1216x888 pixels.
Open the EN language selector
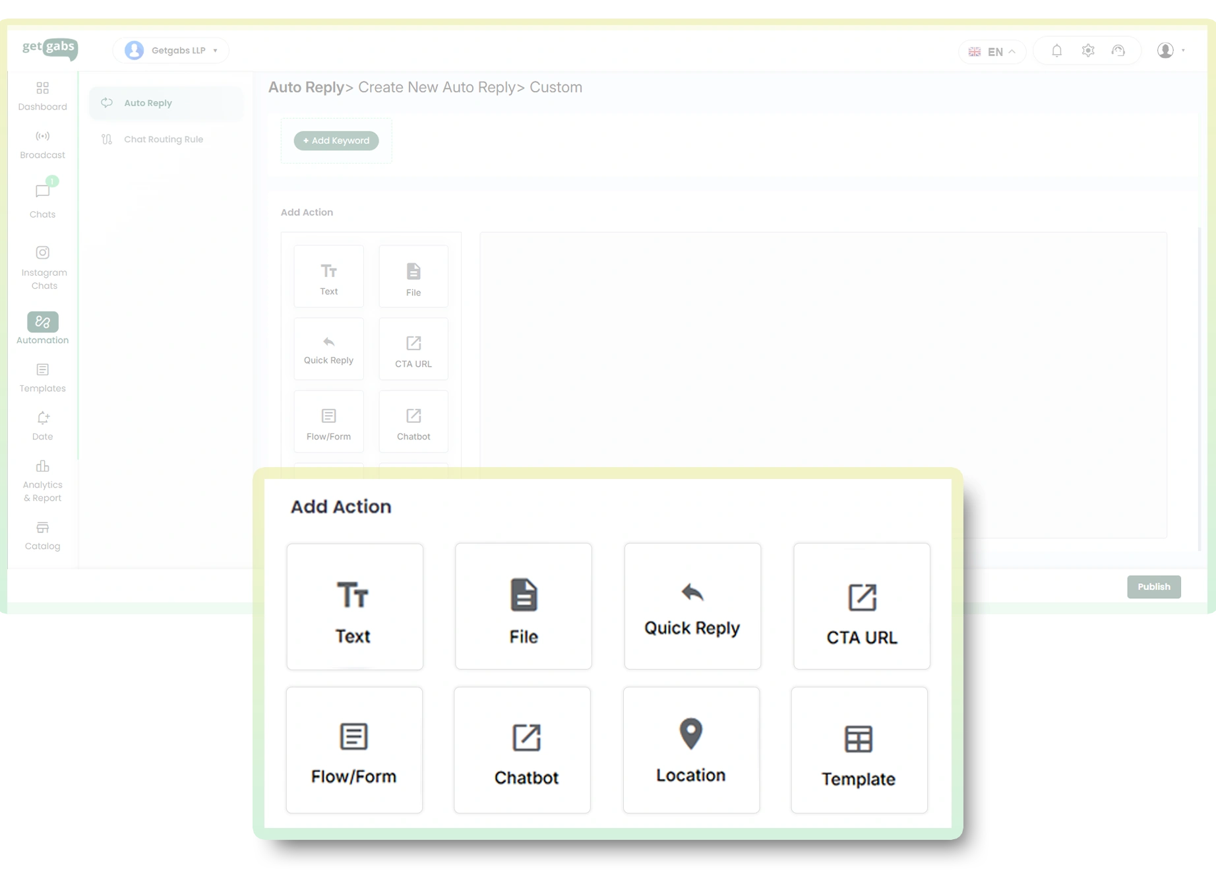[991, 51]
